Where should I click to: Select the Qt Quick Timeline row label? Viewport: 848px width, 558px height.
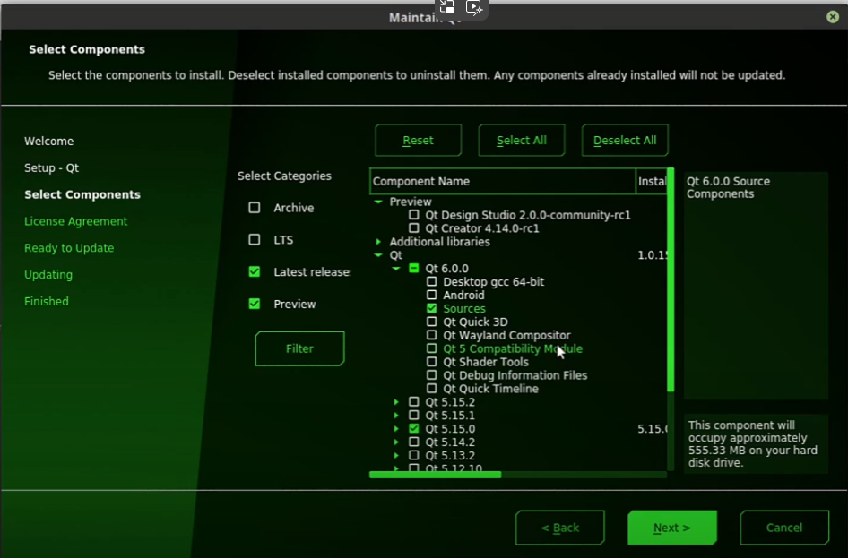(x=490, y=389)
